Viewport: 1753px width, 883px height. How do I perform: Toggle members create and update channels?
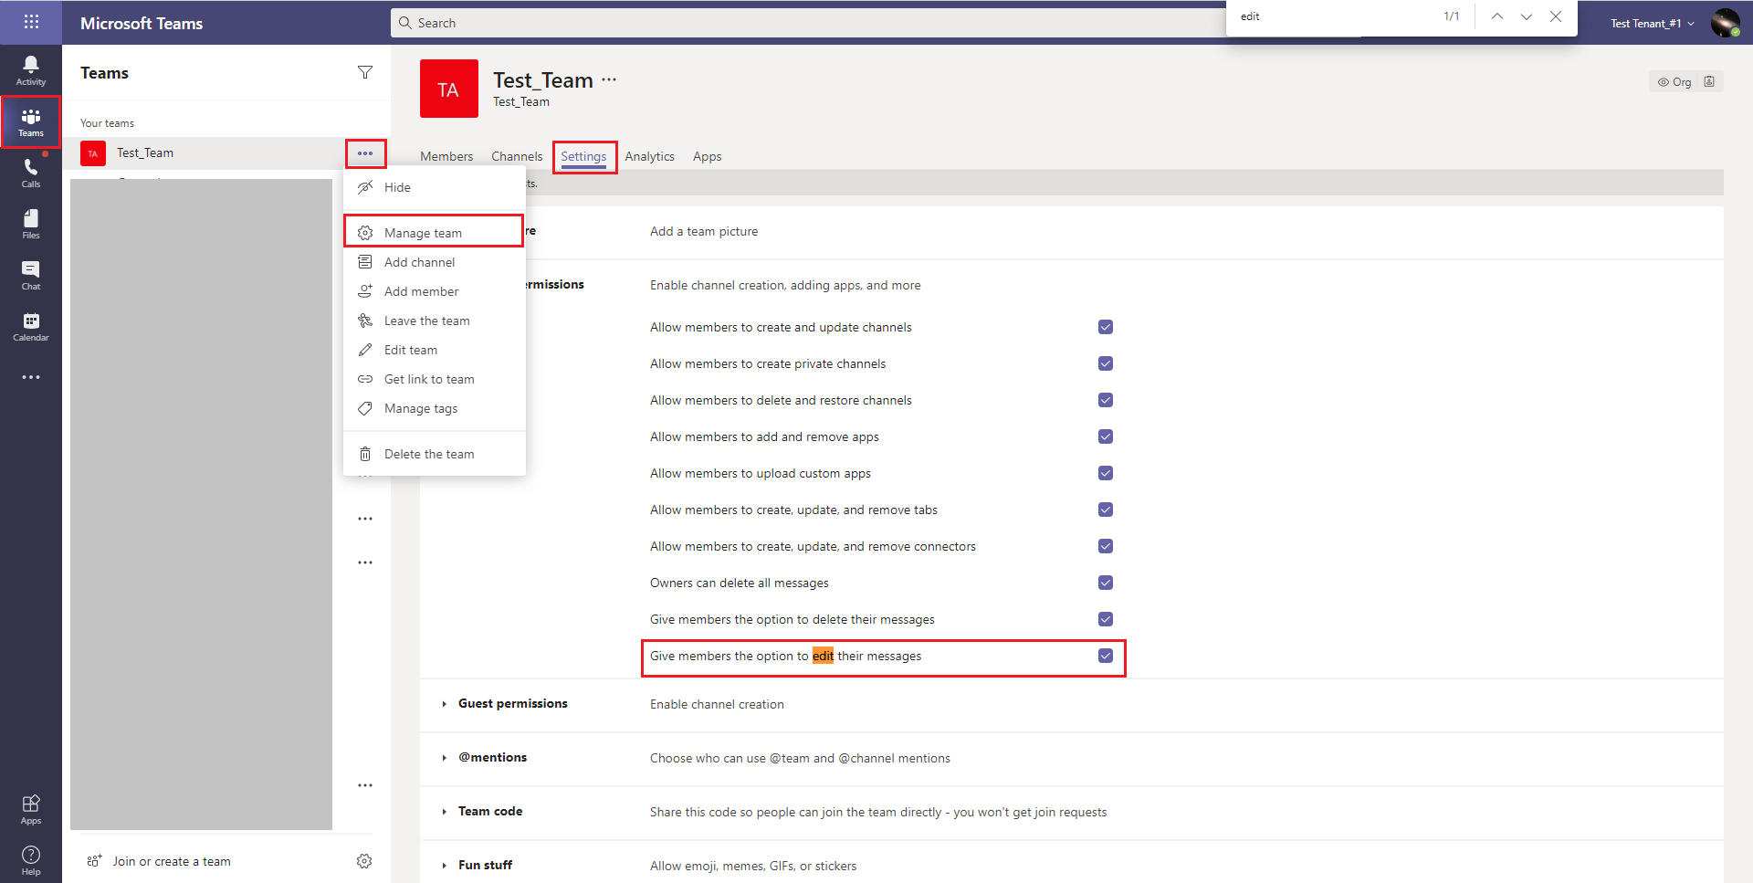[x=1106, y=327]
